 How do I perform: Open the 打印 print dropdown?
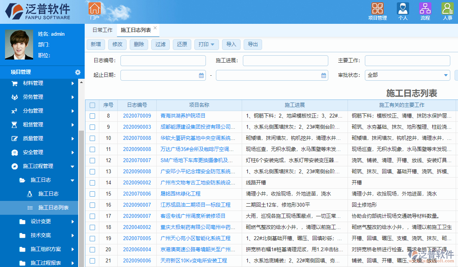point(206,44)
